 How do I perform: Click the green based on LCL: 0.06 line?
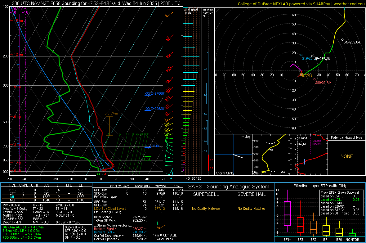point(340,200)
